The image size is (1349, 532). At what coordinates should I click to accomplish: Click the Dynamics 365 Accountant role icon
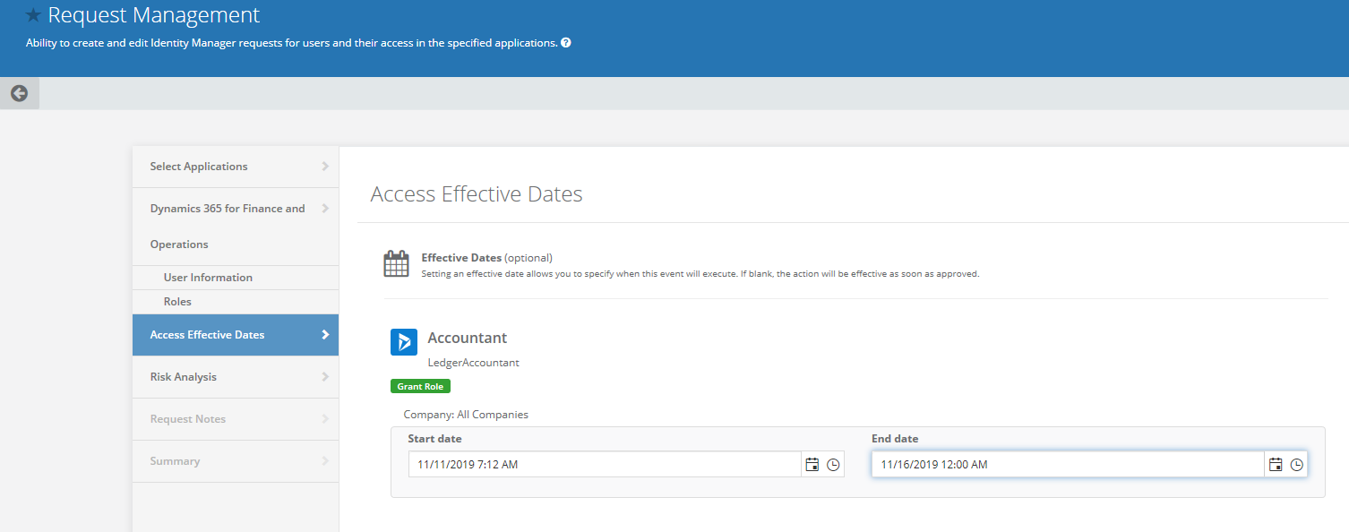pyautogui.click(x=404, y=342)
